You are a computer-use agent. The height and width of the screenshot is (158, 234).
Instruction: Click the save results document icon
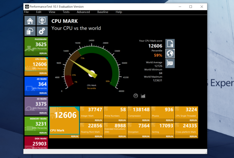[x=170, y=44]
